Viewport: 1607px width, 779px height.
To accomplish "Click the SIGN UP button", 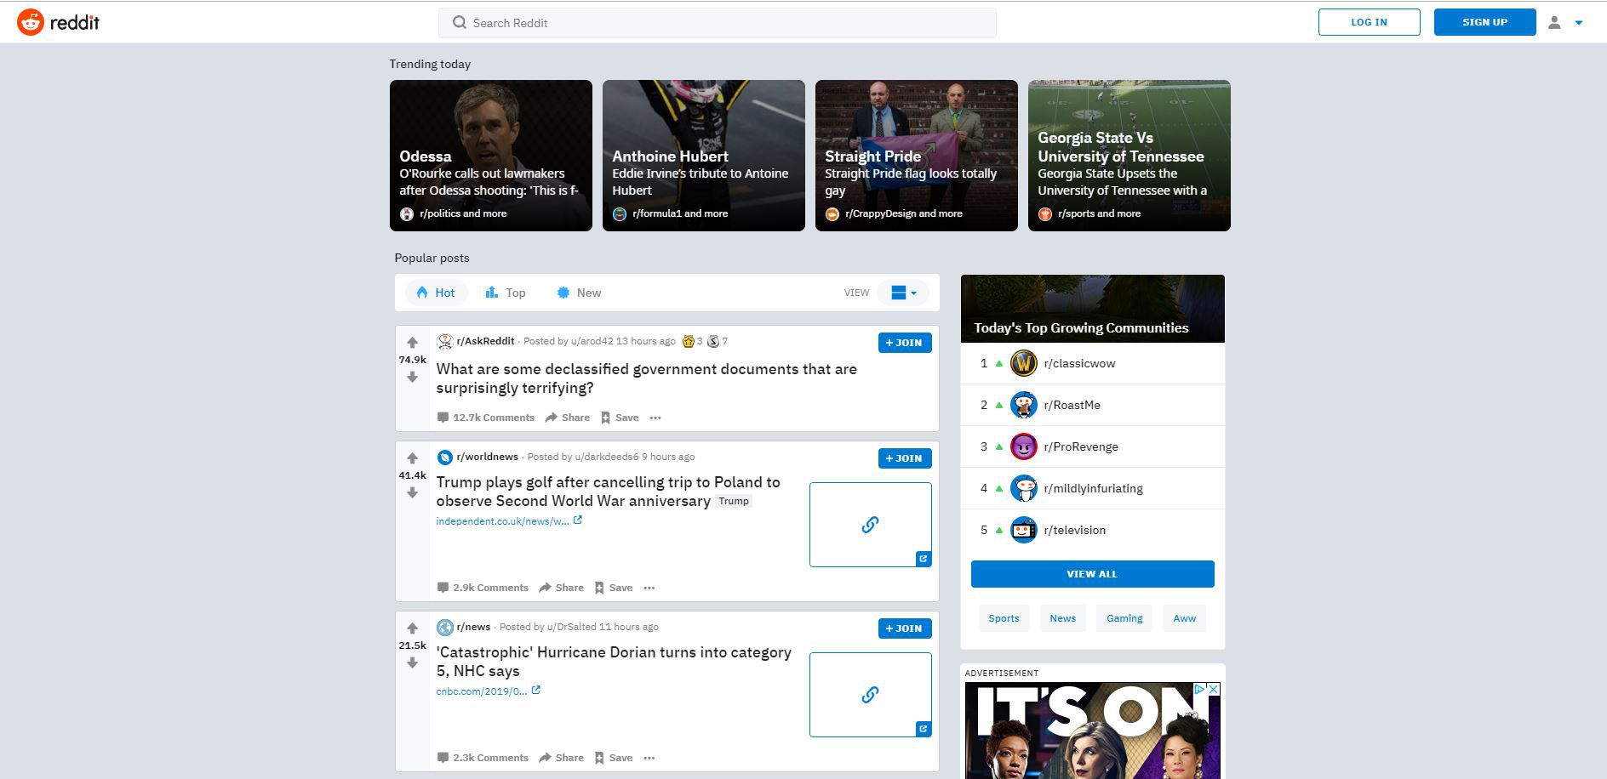I will (1484, 22).
